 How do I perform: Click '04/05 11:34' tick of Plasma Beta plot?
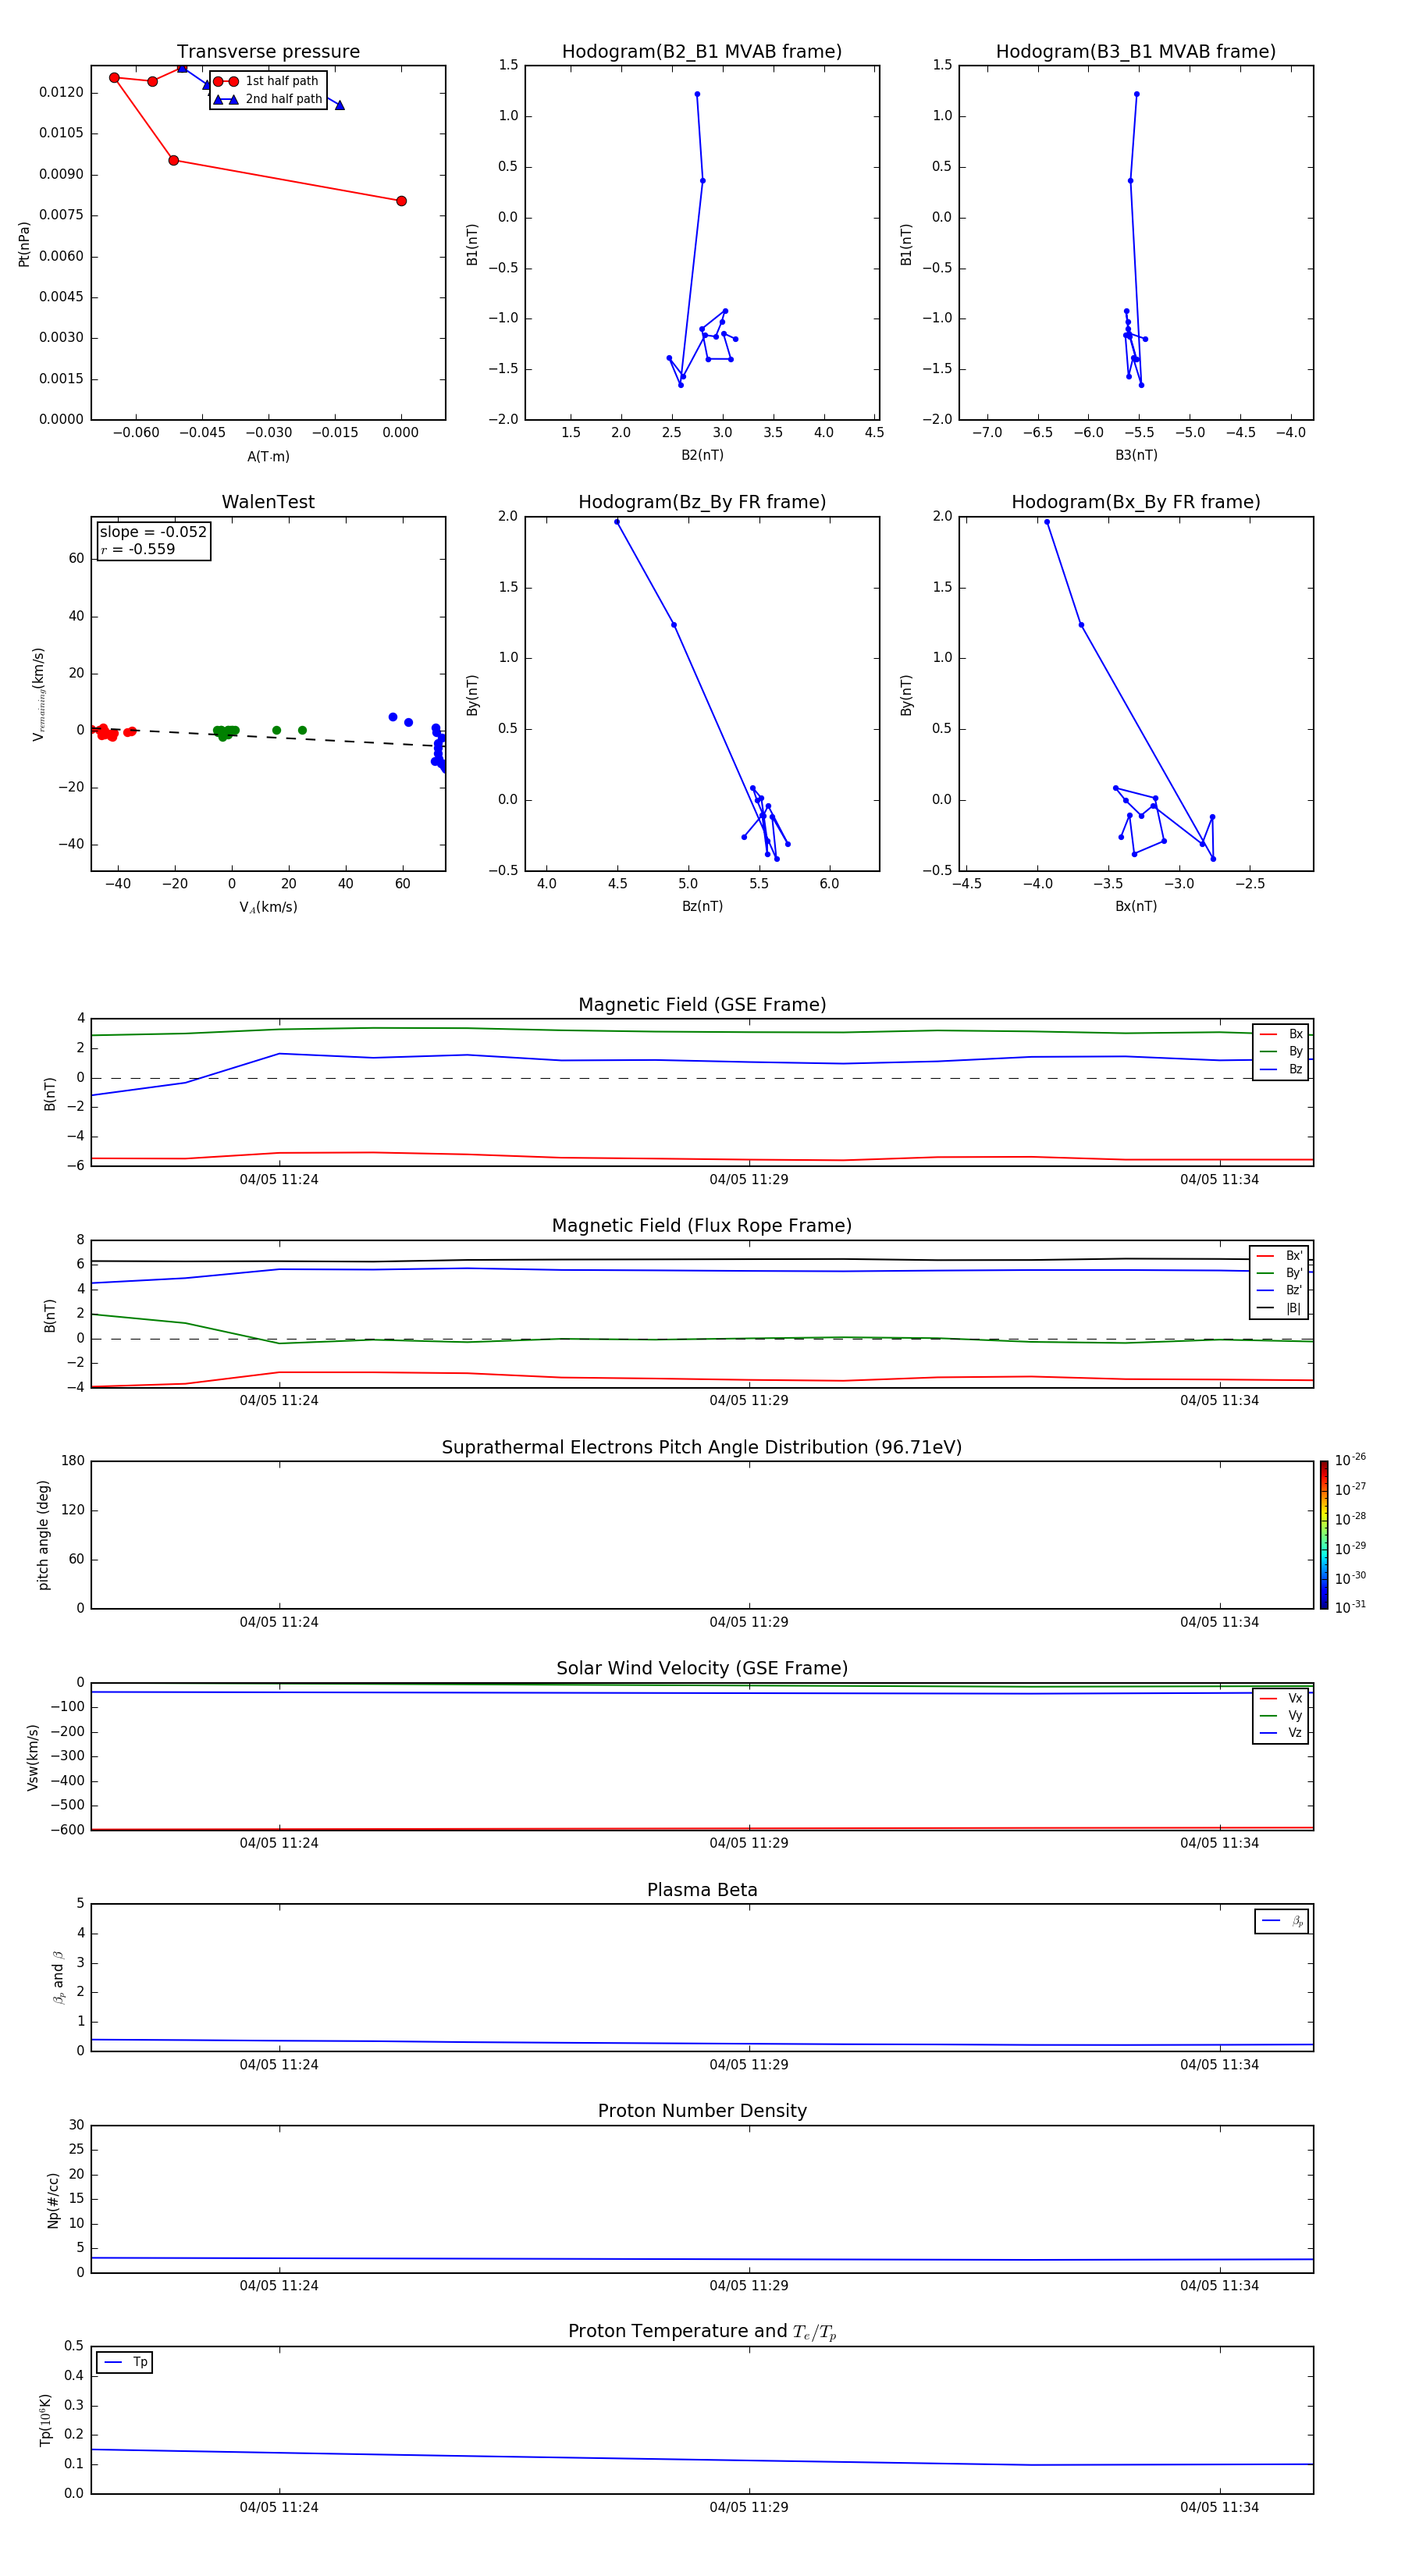[1219, 2065]
